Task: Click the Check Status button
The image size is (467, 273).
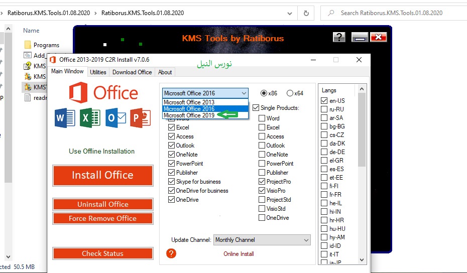Action: (102, 253)
